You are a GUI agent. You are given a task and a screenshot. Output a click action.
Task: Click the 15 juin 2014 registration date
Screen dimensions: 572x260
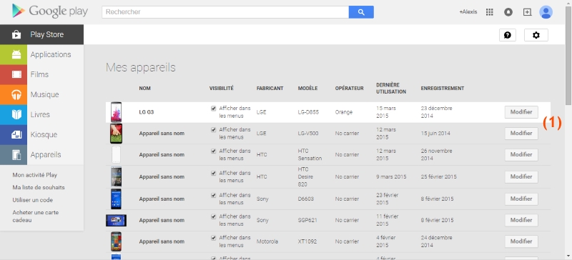[x=435, y=134]
